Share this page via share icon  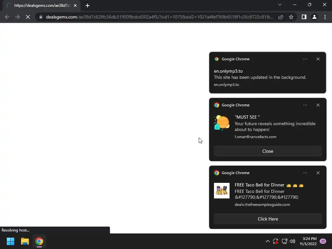point(281,17)
